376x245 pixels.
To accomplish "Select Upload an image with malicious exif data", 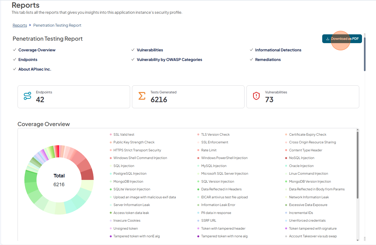I will 143,197.
